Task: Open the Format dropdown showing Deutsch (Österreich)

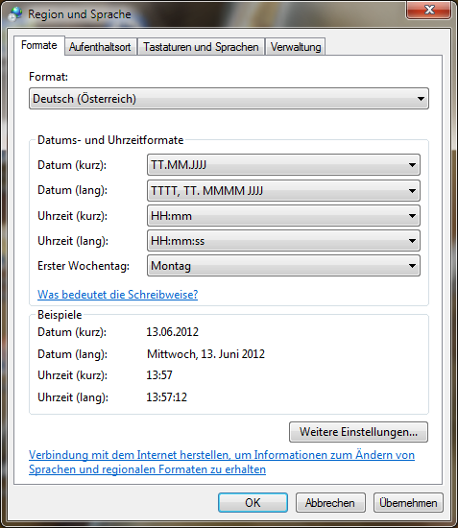Action: pyautogui.click(x=229, y=99)
